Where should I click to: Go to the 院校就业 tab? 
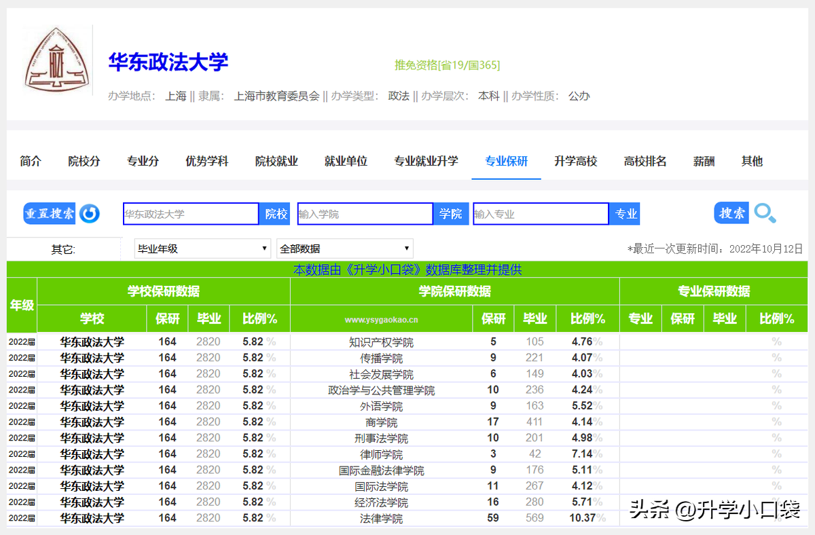[276, 161]
